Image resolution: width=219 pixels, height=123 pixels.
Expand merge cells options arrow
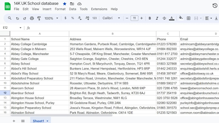201,18
